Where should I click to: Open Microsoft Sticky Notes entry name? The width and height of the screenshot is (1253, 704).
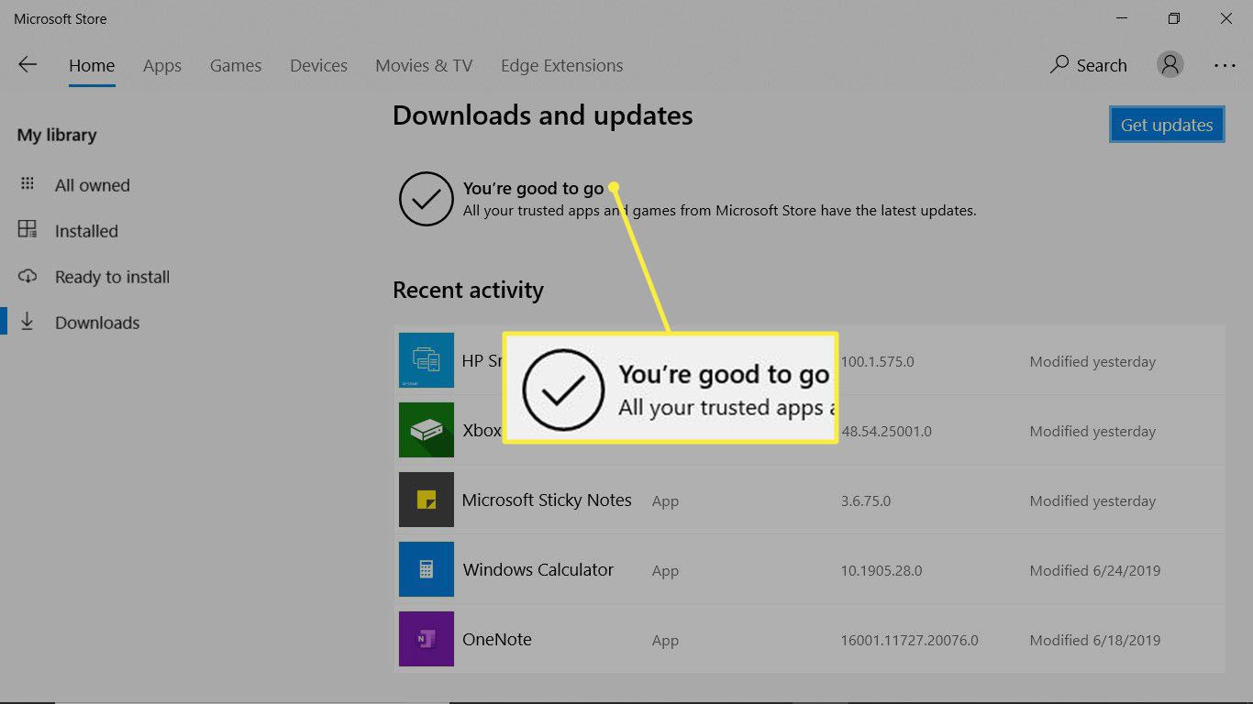[x=547, y=500]
